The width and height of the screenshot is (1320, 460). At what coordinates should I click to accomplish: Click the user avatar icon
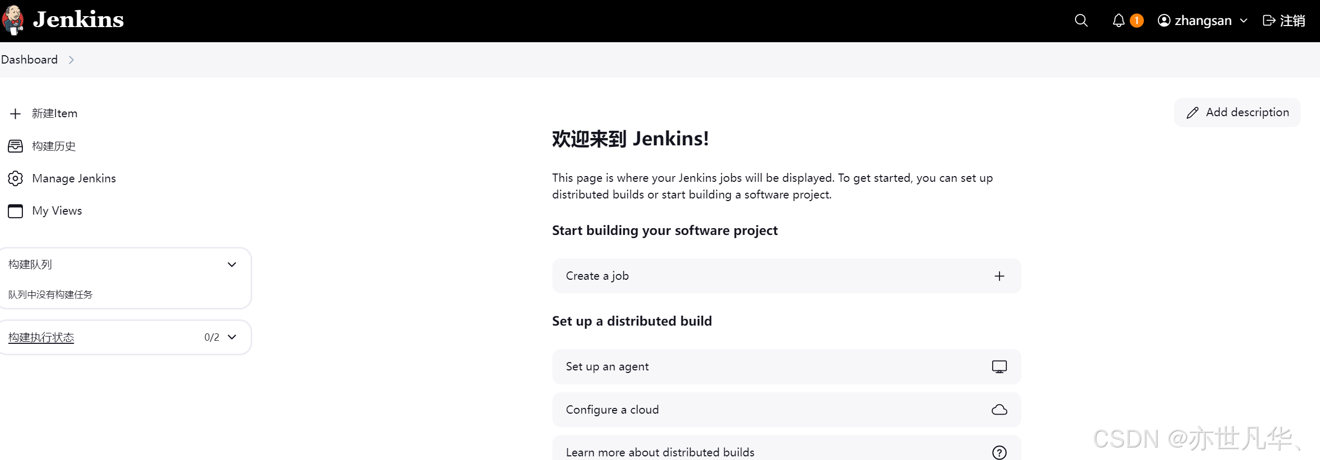(1164, 20)
